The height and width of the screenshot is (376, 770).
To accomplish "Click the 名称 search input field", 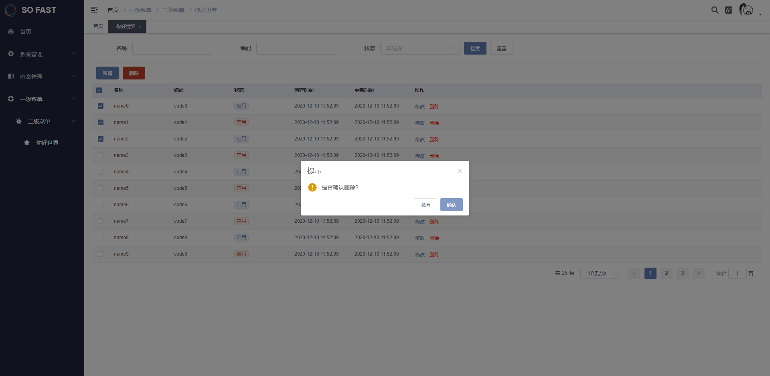I will (172, 48).
